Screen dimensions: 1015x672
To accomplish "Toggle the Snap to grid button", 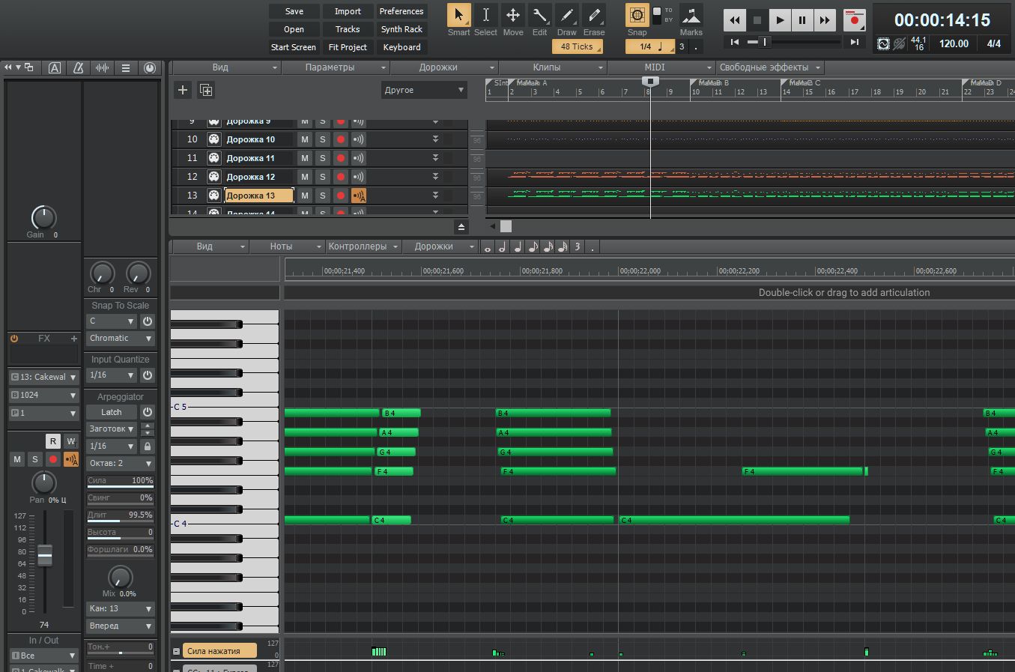I will [637, 16].
